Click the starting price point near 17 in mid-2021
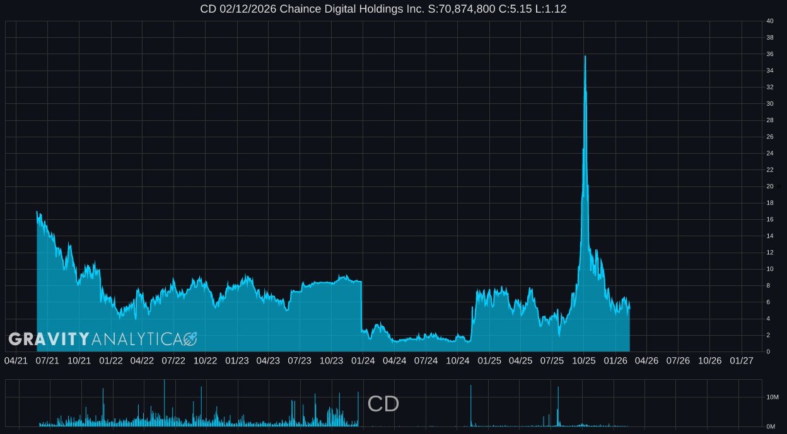Viewport: 787px width, 434px height. (x=37, y=212)
